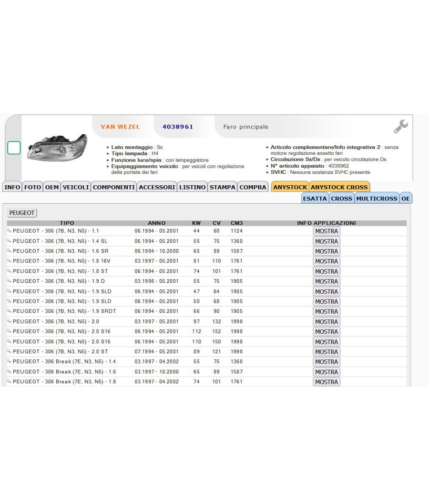Select the ANYSTOCK tab
The width and height of the screenshot is (429, 500).
tap(290, 187)
